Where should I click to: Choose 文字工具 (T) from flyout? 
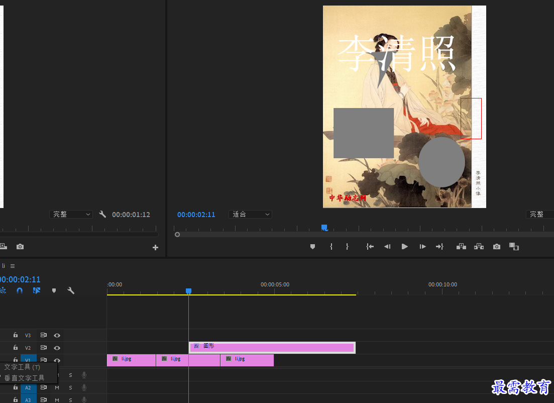[22, 367]
